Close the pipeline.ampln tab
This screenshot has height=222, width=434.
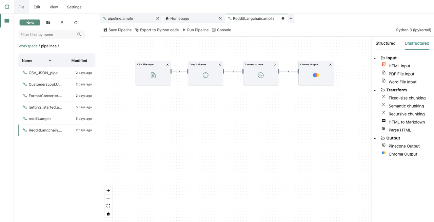pyautogui.click(x=158, y=19)
